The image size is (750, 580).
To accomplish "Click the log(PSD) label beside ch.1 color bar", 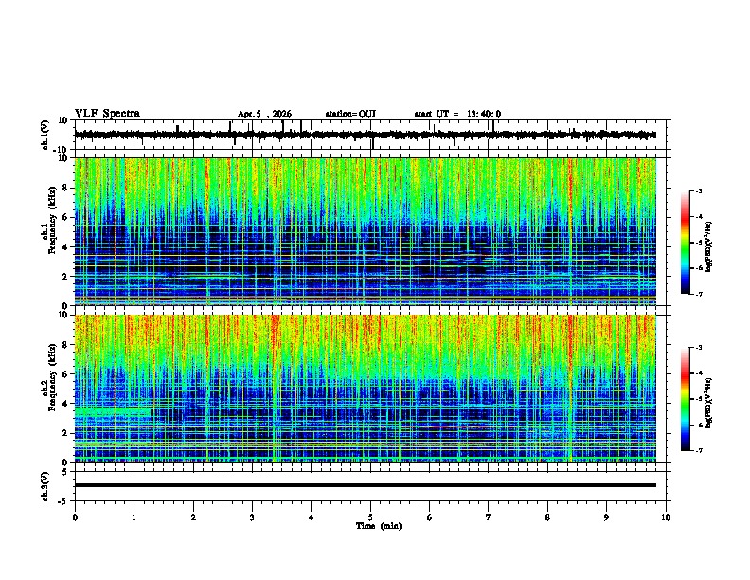I will click(709, 247).
